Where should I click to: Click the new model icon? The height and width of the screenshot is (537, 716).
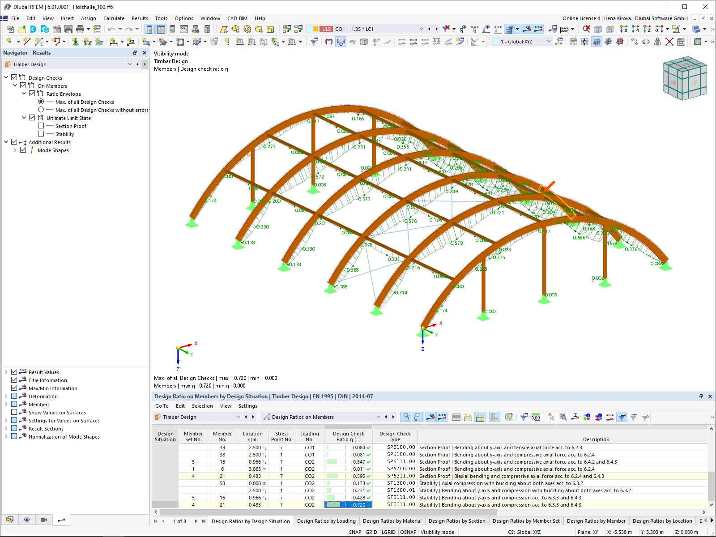pyautogui.click(x=10, y=29)
